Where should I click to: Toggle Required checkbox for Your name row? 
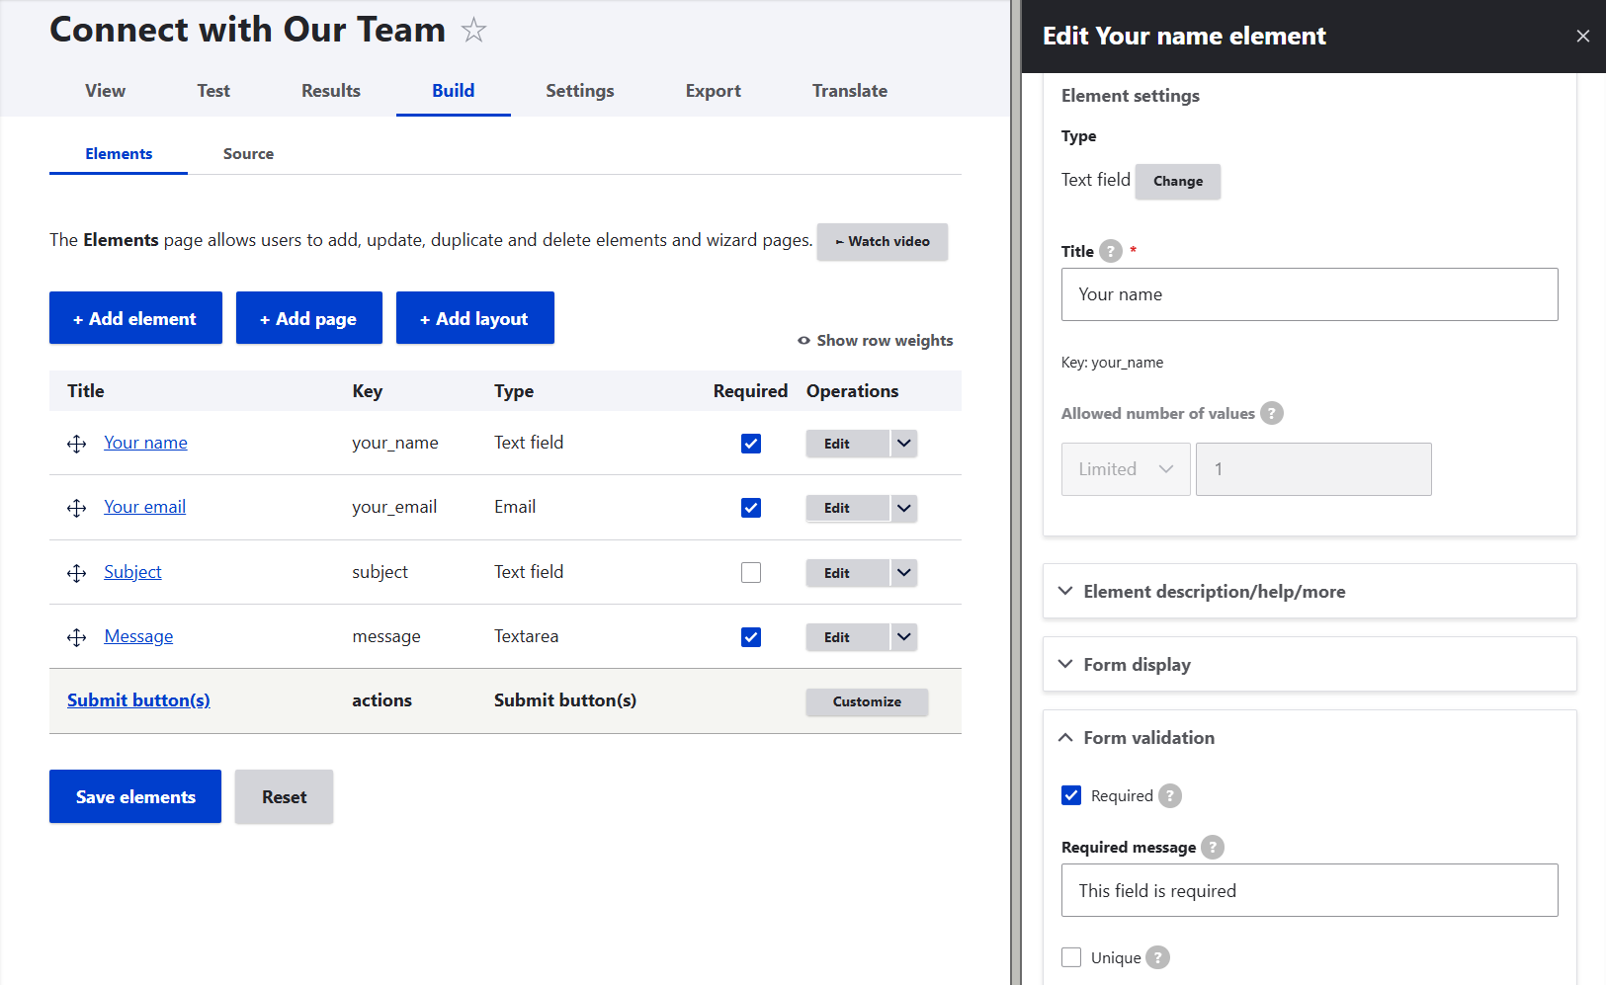click(751, 444)
